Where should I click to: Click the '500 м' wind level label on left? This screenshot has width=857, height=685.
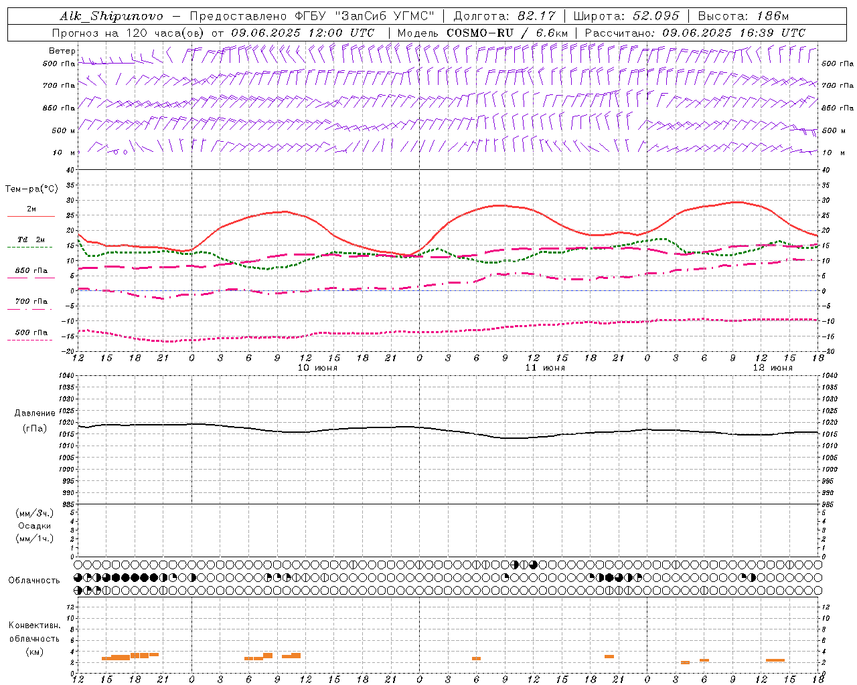point(63,130)
